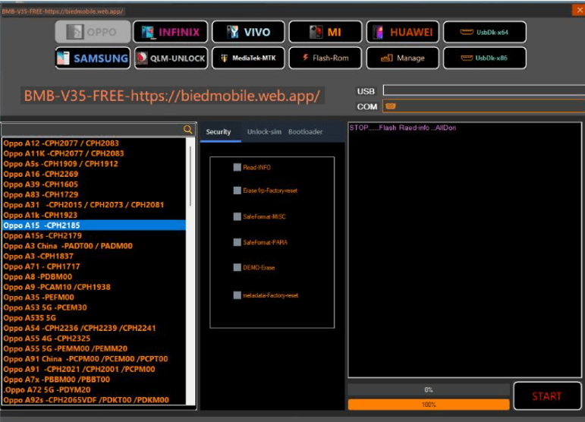Toggle the DEMO-Erase checkbox

tap(237, 267)
